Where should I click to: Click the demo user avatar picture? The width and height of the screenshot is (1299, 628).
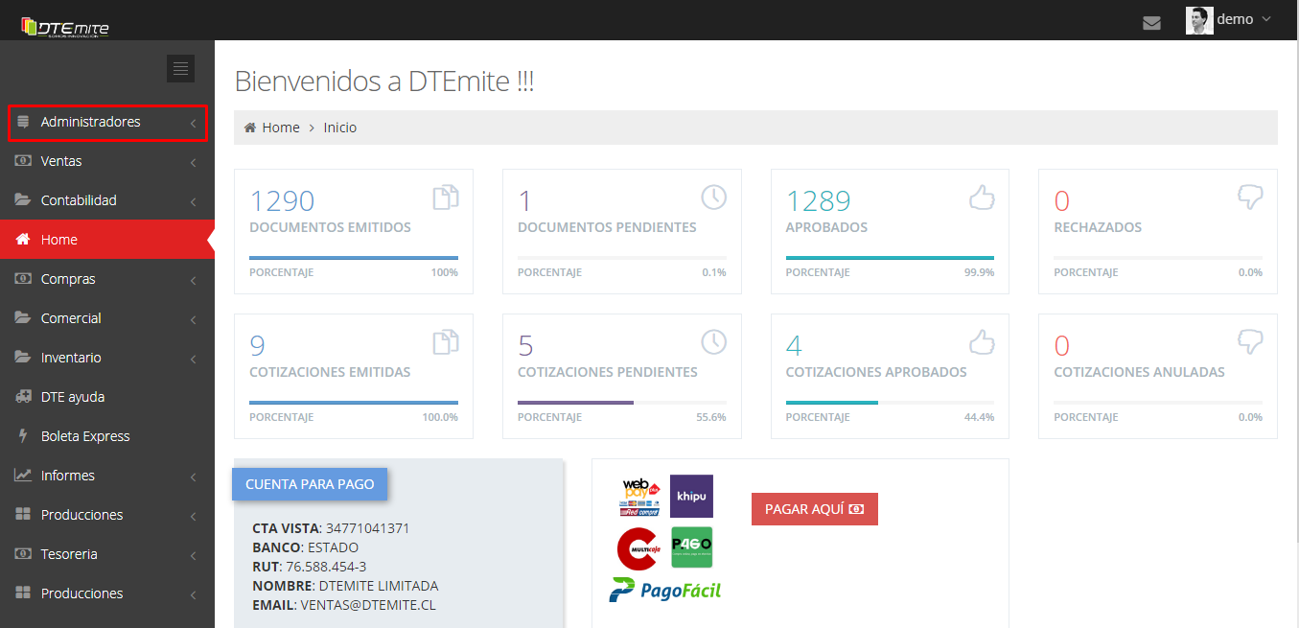1199,20
